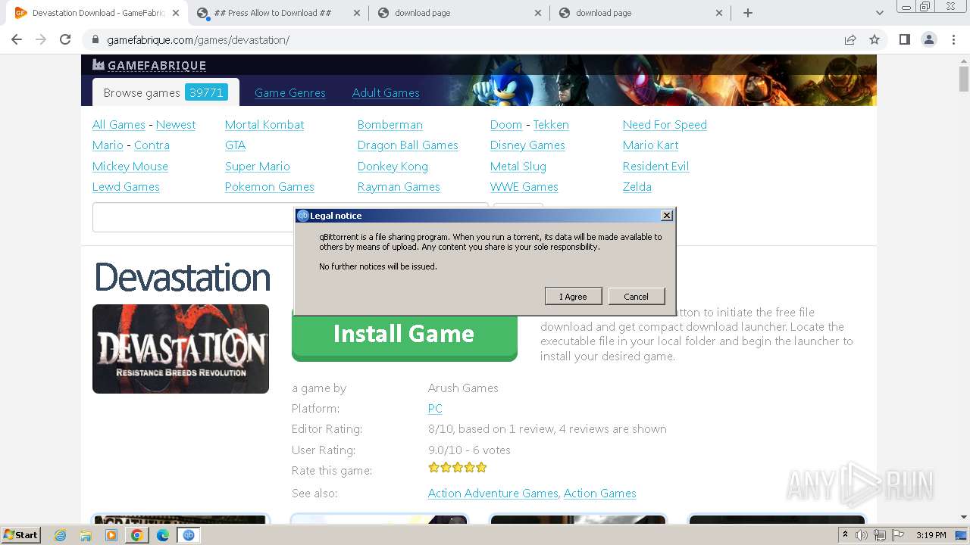Screen dimensions: 970x545
Task: Open Mario games link
Action: pos(108,145)
